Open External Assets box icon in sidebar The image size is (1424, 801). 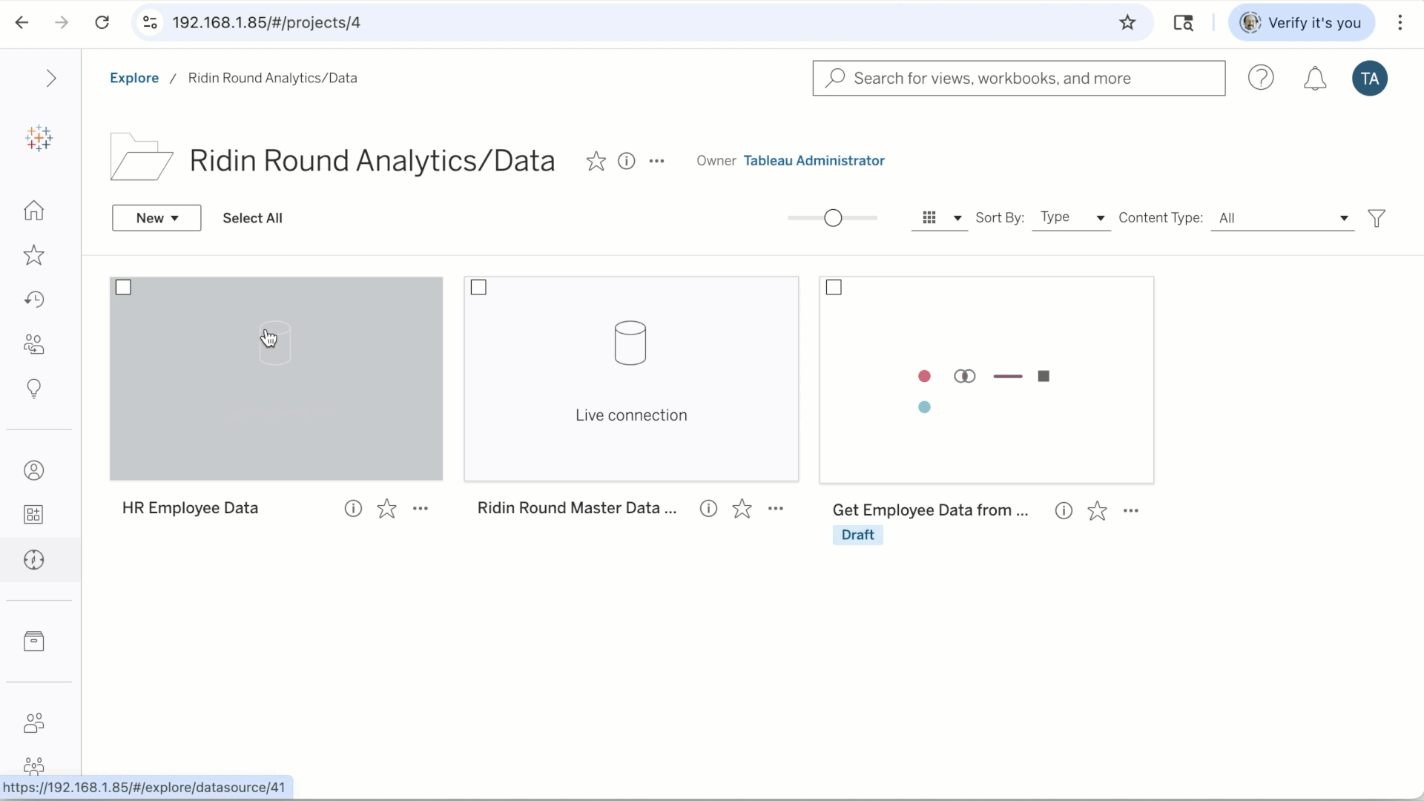(34, 642)
